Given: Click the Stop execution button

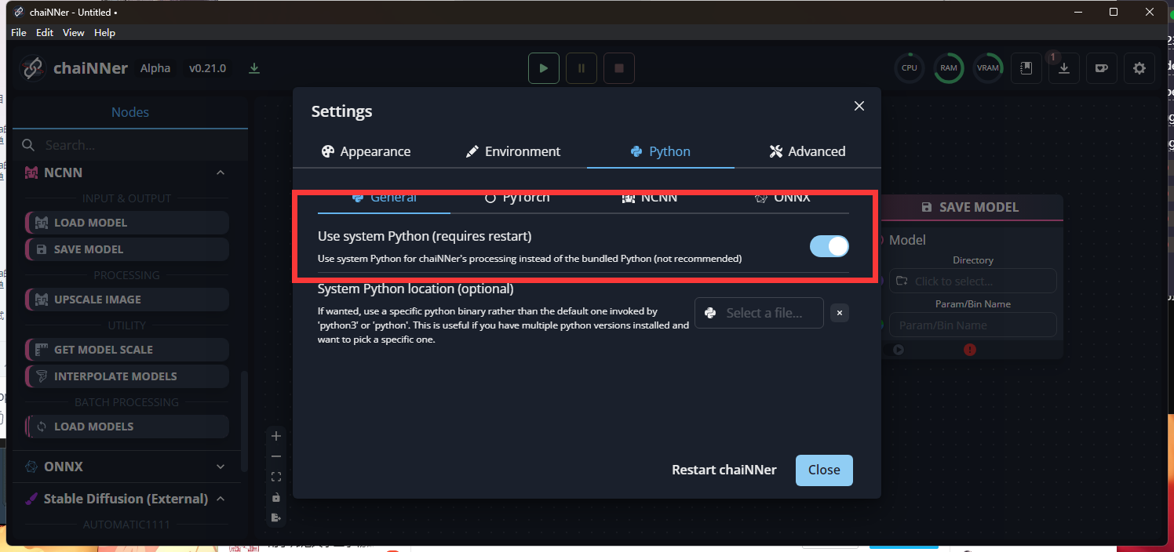Looking at the screenshot, I should coord(619,68).
